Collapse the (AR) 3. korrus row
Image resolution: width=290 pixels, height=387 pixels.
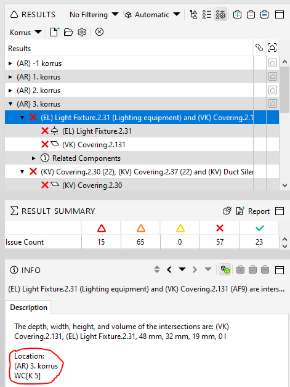tap(10, 104)
